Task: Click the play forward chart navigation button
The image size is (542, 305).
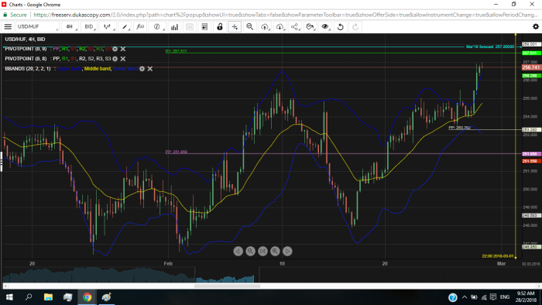Action: pos(287,251)
